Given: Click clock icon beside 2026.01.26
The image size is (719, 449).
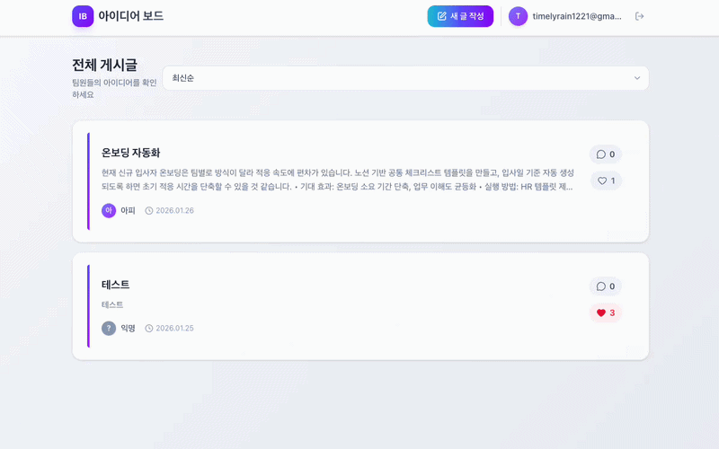Looking at the screenshot, I should [149, 211].
